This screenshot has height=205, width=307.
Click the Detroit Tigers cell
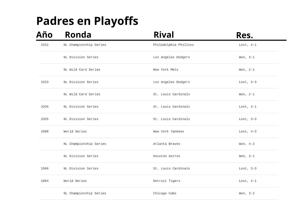coord(167,181)
